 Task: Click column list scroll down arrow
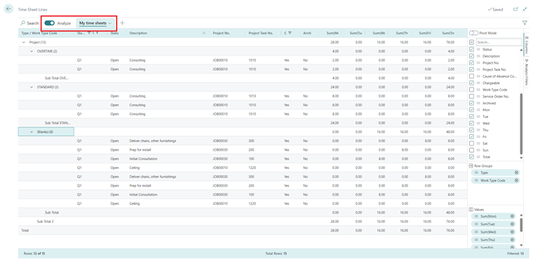pyautogui.click(x=521, y=158)
